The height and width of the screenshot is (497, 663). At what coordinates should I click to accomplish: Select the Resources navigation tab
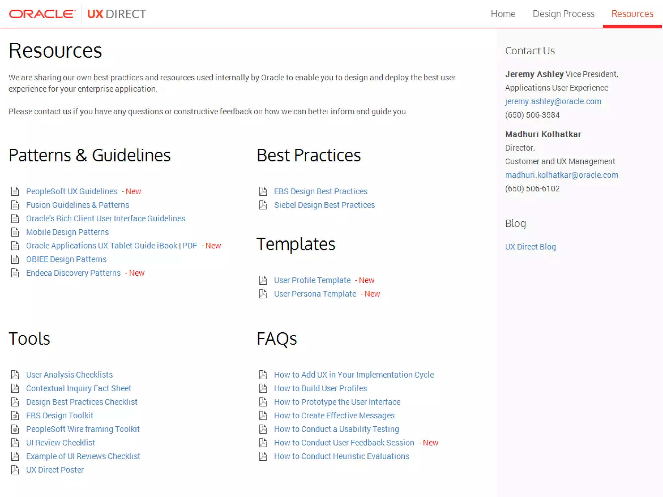click(x=632, y=14)
